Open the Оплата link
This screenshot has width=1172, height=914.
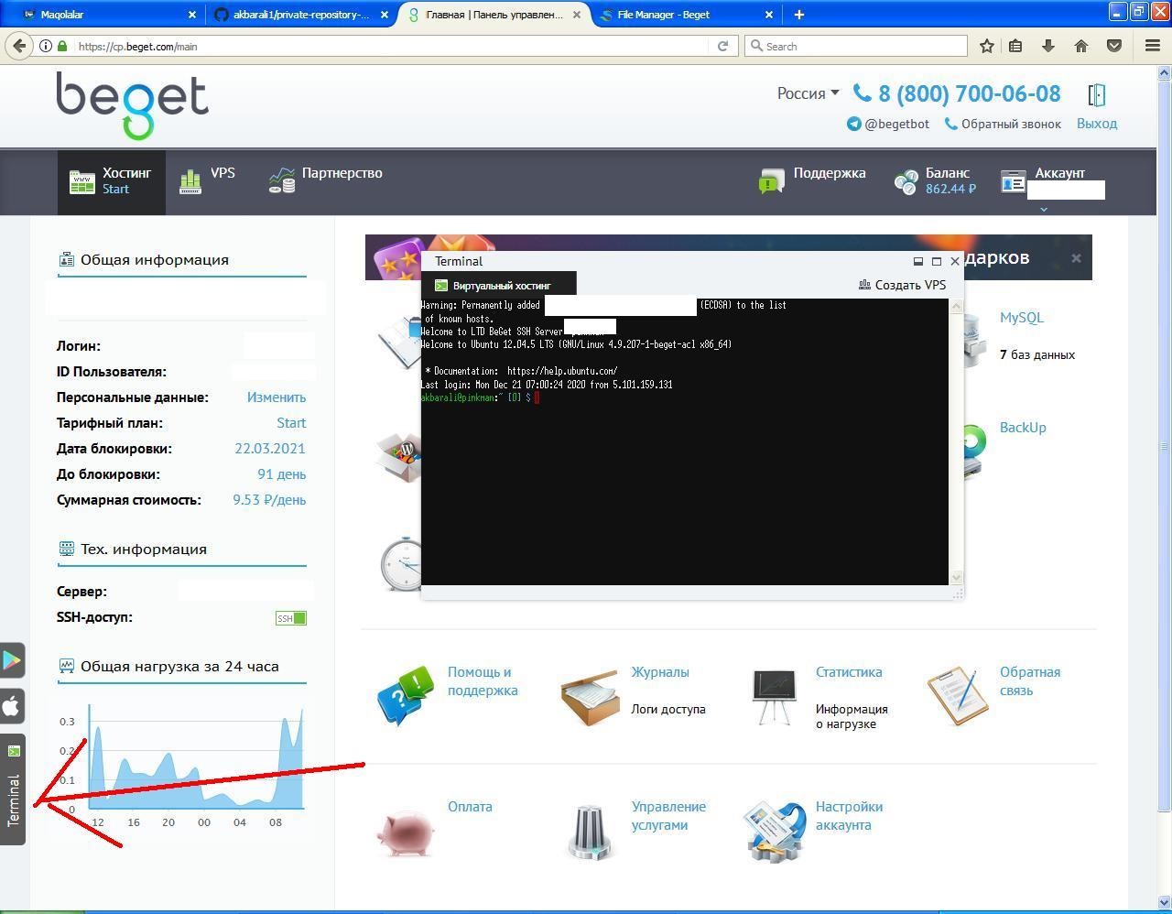pyautogui.click(x=470, y=807)
